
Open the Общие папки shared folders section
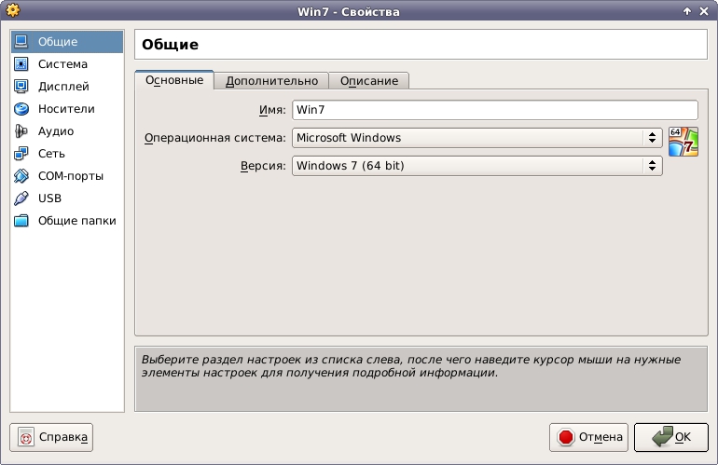[67, 221]
